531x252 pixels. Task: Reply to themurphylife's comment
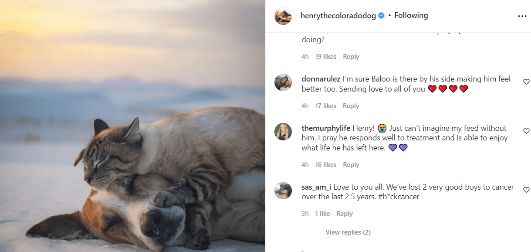point(351,165)
